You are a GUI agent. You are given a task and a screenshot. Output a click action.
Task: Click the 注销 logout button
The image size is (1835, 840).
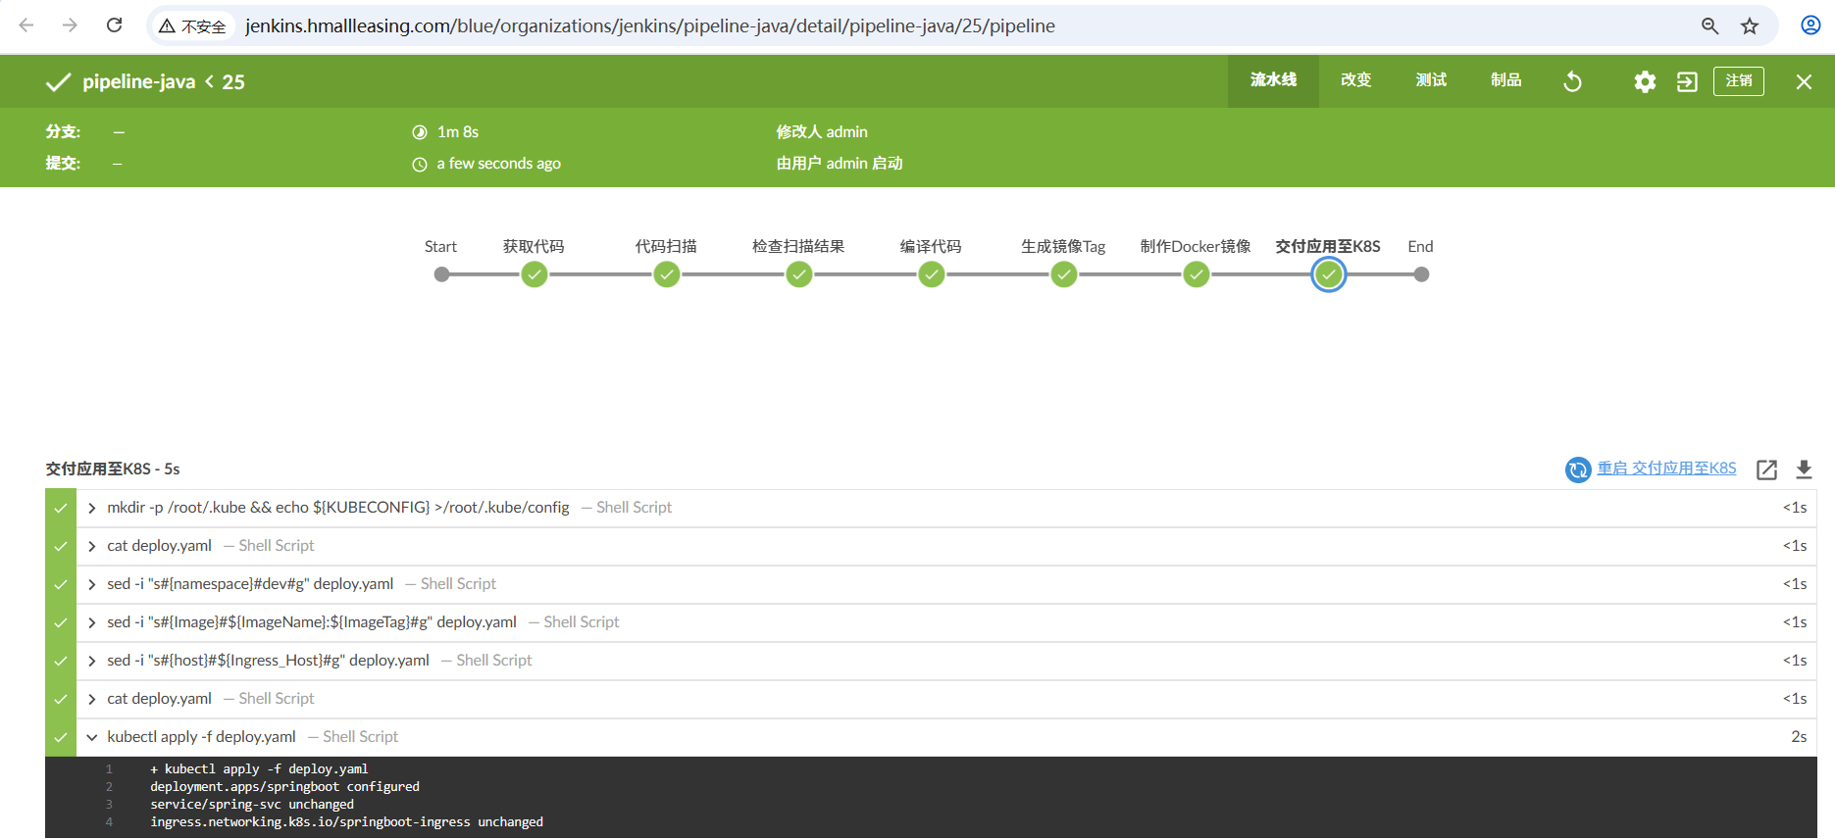(1738, 80)
